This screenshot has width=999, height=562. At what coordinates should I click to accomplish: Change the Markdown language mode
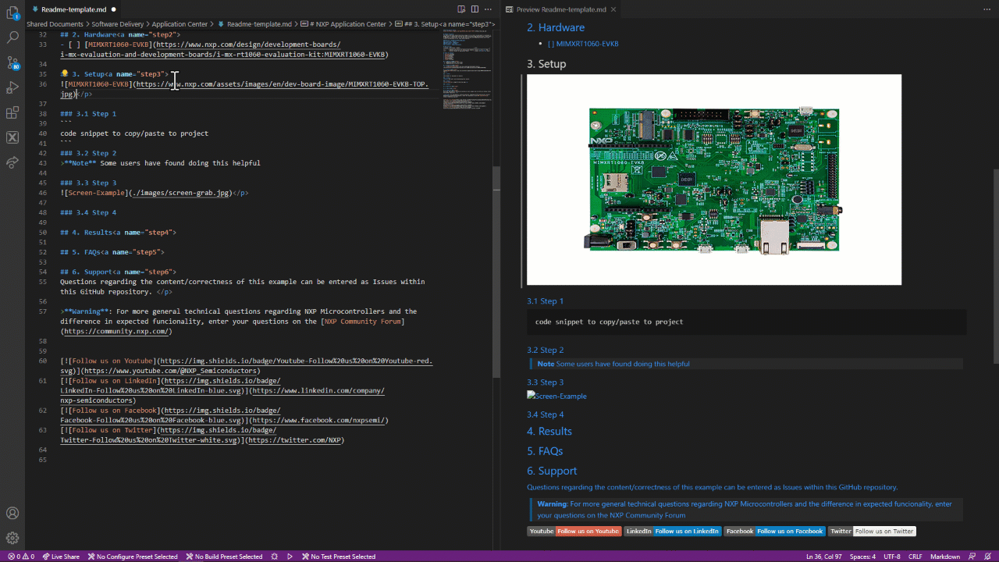pyautogui.click(x=945, y=557)
